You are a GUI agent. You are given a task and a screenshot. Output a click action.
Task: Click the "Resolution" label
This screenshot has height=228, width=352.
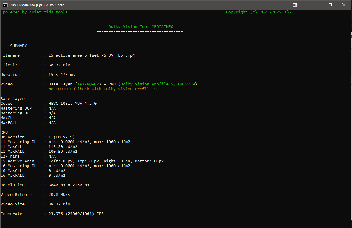click(13, 185)
